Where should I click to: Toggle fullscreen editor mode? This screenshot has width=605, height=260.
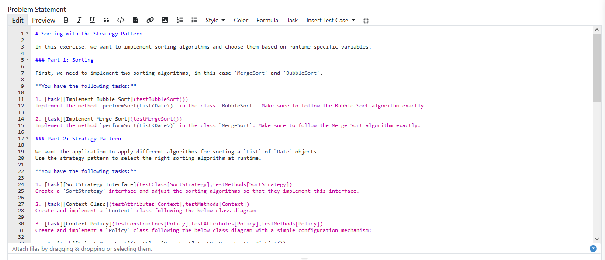pos(366,21)
